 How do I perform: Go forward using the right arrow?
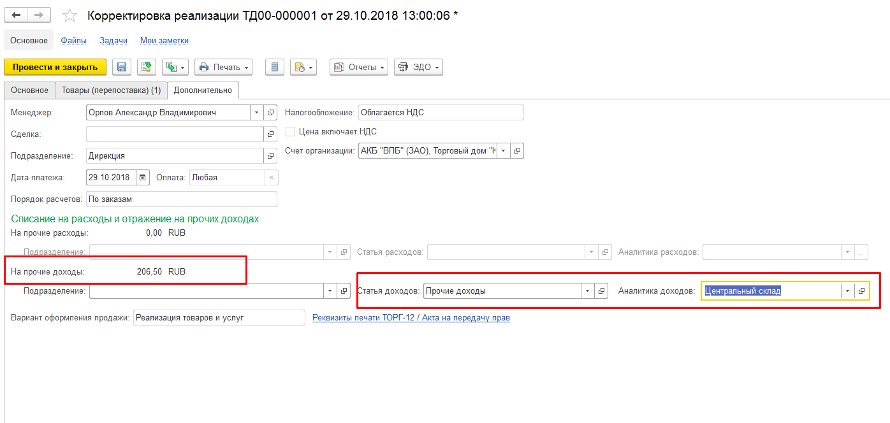click(x=40, y=15)
